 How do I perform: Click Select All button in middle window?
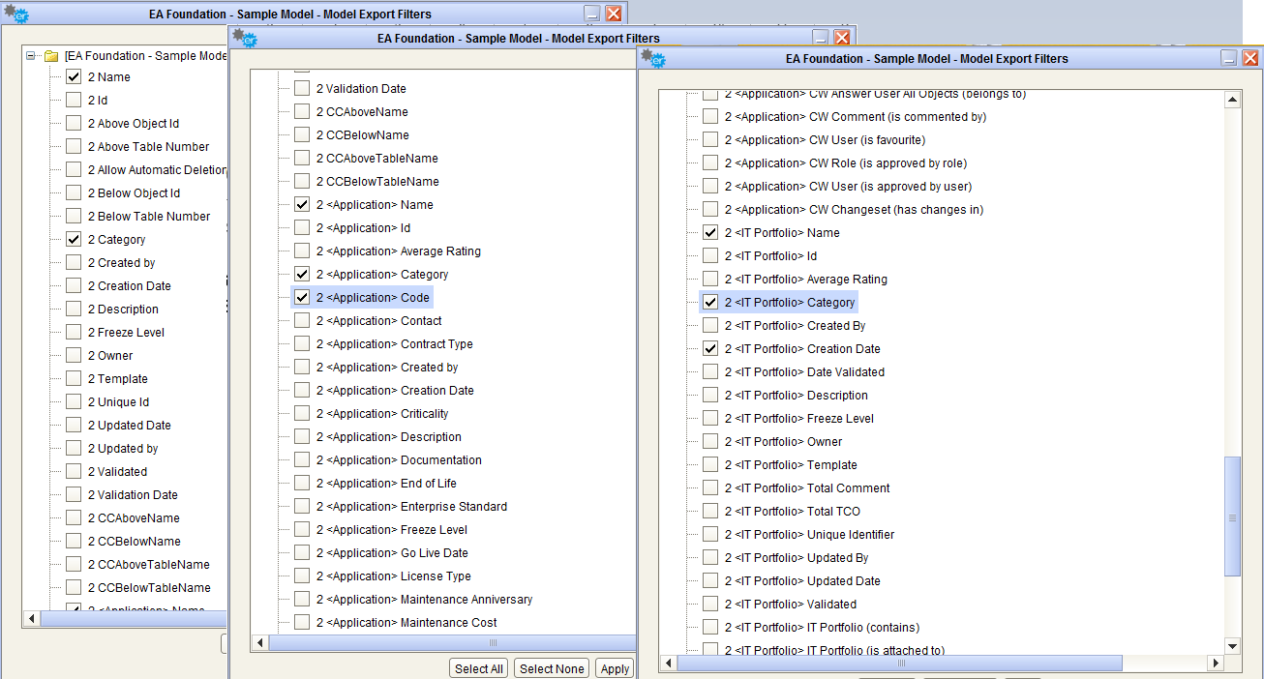[478, 668]
